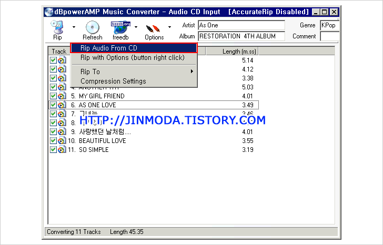383x245 pixels.
Task: Click the 5.14 length value
Action: pos(248,60)
